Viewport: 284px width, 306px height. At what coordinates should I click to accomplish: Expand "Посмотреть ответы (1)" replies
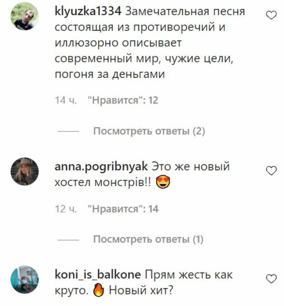coord(148,239)
